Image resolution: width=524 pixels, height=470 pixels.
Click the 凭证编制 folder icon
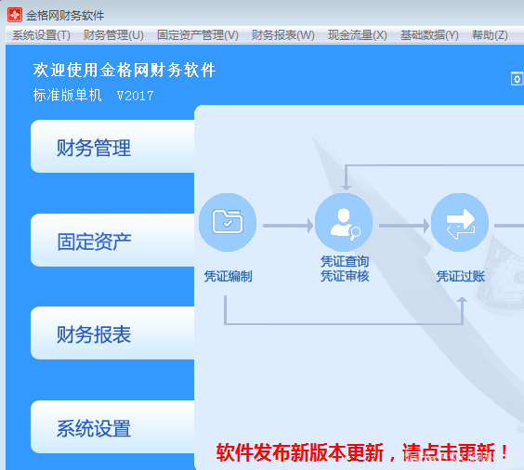pyautogui.click(x=228, y=223)
